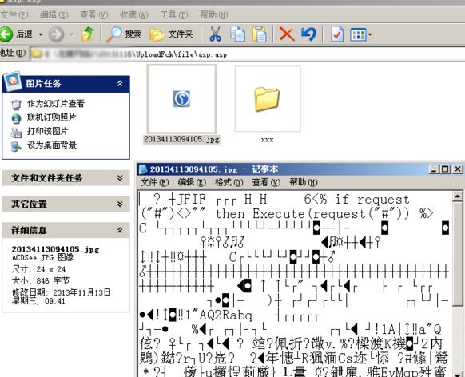Select the xxx folder thumbnail
465x377 pixels.
(268, 99)
